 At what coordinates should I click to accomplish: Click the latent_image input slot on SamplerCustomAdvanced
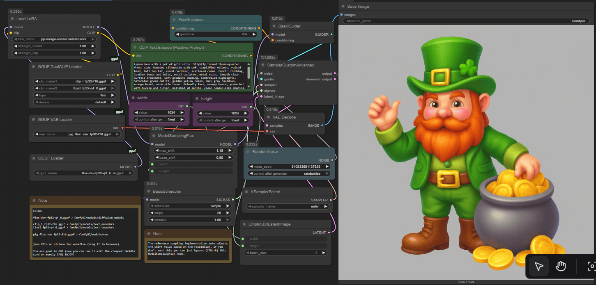click(261, 96)
